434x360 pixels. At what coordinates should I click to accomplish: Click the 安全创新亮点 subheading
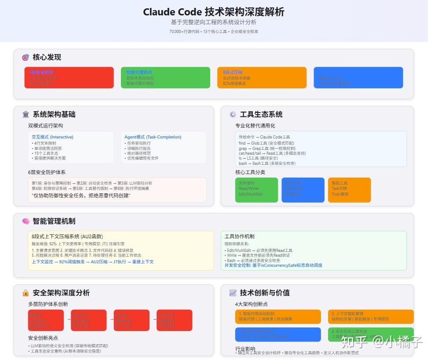pyautogui.click(x=43, y=338)
